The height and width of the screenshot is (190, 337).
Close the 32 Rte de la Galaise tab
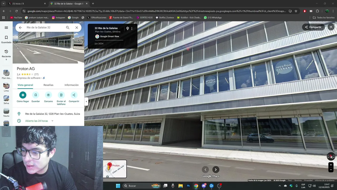click(87, 4)
